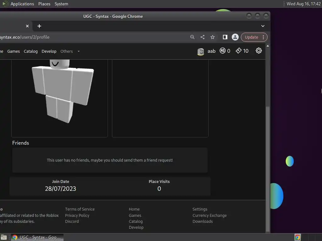Click the Chrome icon in bottom-right tray
The image size is (322, 241).
[297, 237]
